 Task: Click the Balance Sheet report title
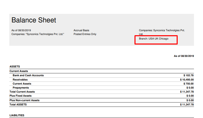pyautogui.click(x=34, y=20)
